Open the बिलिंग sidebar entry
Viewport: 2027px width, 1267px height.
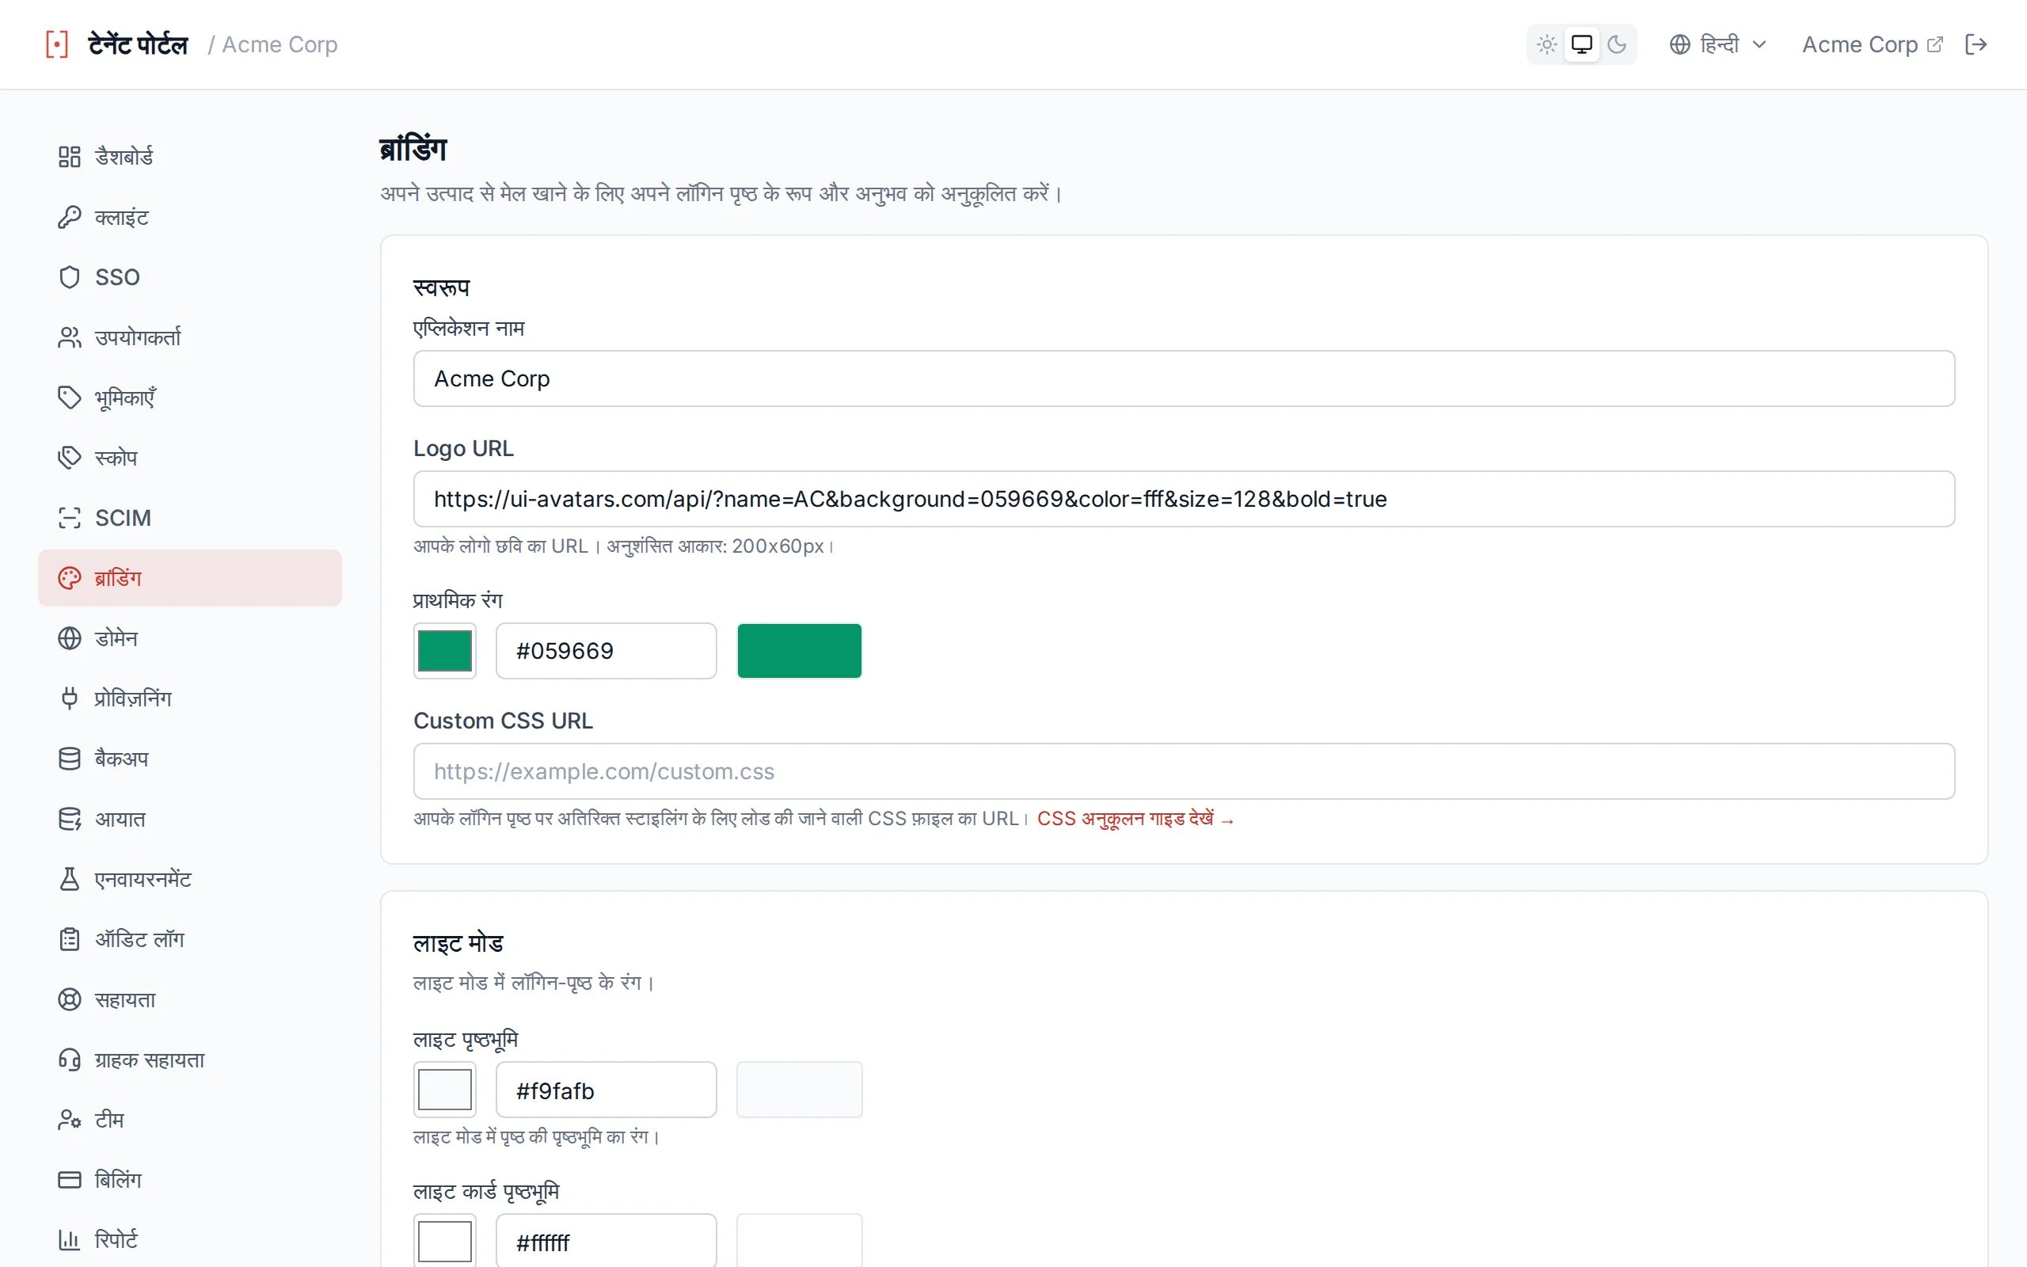(x=190, y=1181)
